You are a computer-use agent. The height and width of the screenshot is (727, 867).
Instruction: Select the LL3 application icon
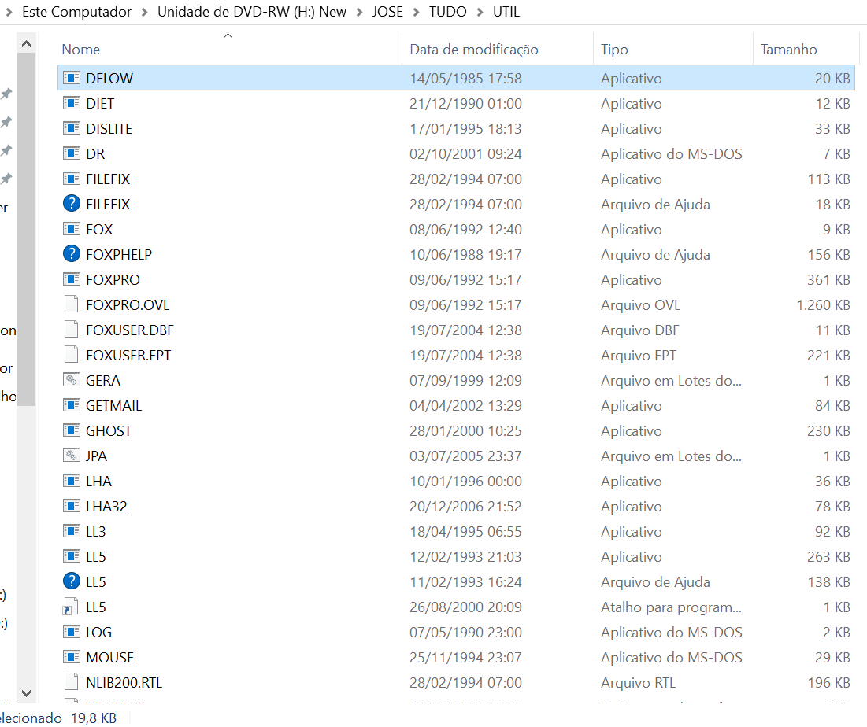click(72, 531)
